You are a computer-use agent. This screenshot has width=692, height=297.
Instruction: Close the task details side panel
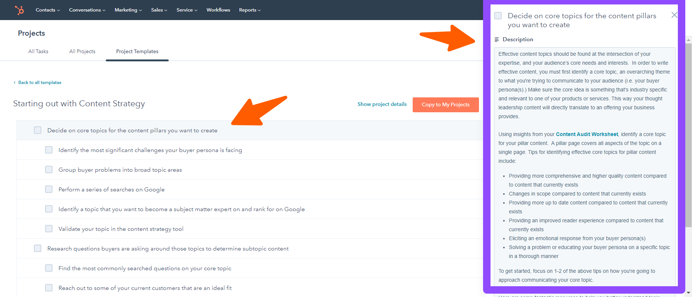[674, 15]
